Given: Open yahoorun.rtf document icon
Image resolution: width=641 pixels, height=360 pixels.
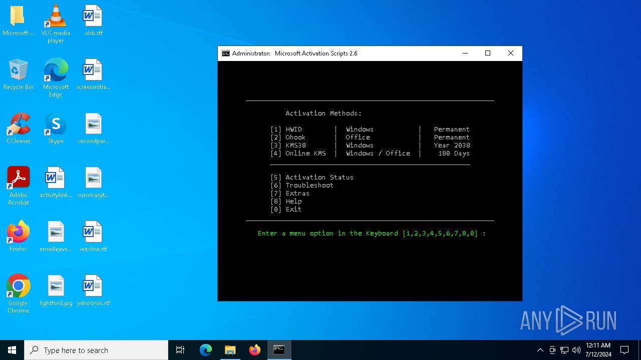Looking at the screenshot, I should (93, 291).
